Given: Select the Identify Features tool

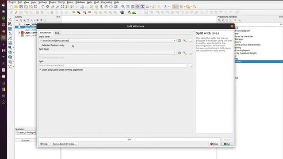Looking at the screenshot, I should pyautogui.click(x=123, y=7).
